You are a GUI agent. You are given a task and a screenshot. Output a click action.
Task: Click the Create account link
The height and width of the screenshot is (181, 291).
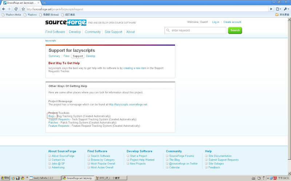coord(232,22)
